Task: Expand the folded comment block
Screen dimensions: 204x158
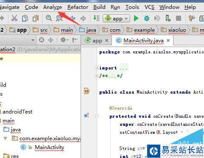Action: tap(97, 76)
